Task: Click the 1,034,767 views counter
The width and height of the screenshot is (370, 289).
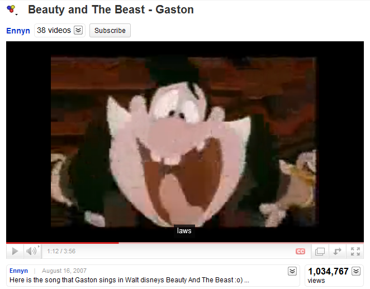Action: (328, 275)
